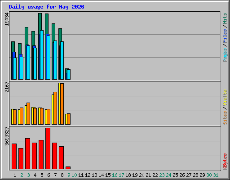The height and width of the screenshot is (180, 230).
Task: Click the 15034 hits axis value
Action: [x=7, y=19]
